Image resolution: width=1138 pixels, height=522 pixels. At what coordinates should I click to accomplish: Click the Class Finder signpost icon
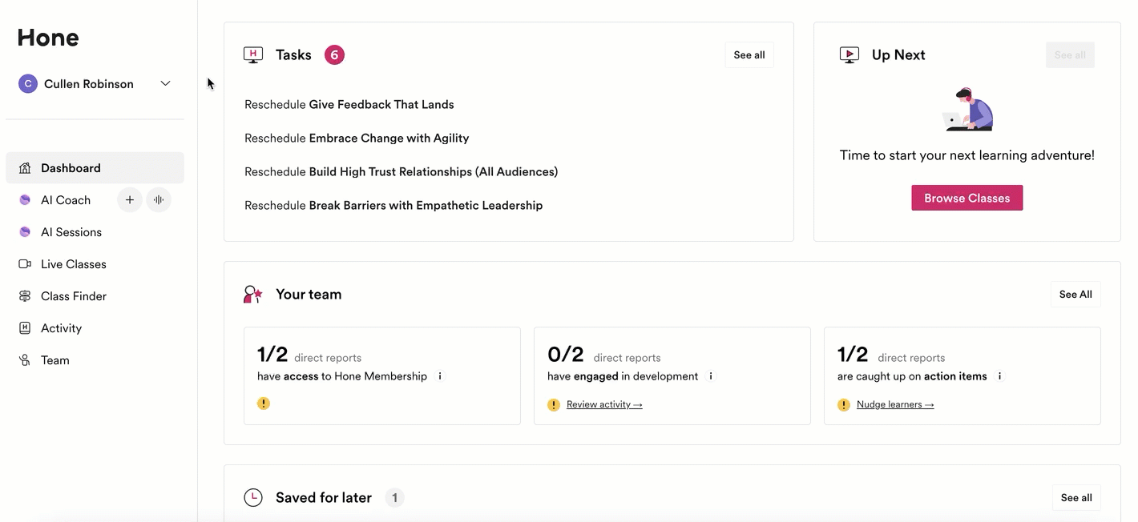point(25,296)
